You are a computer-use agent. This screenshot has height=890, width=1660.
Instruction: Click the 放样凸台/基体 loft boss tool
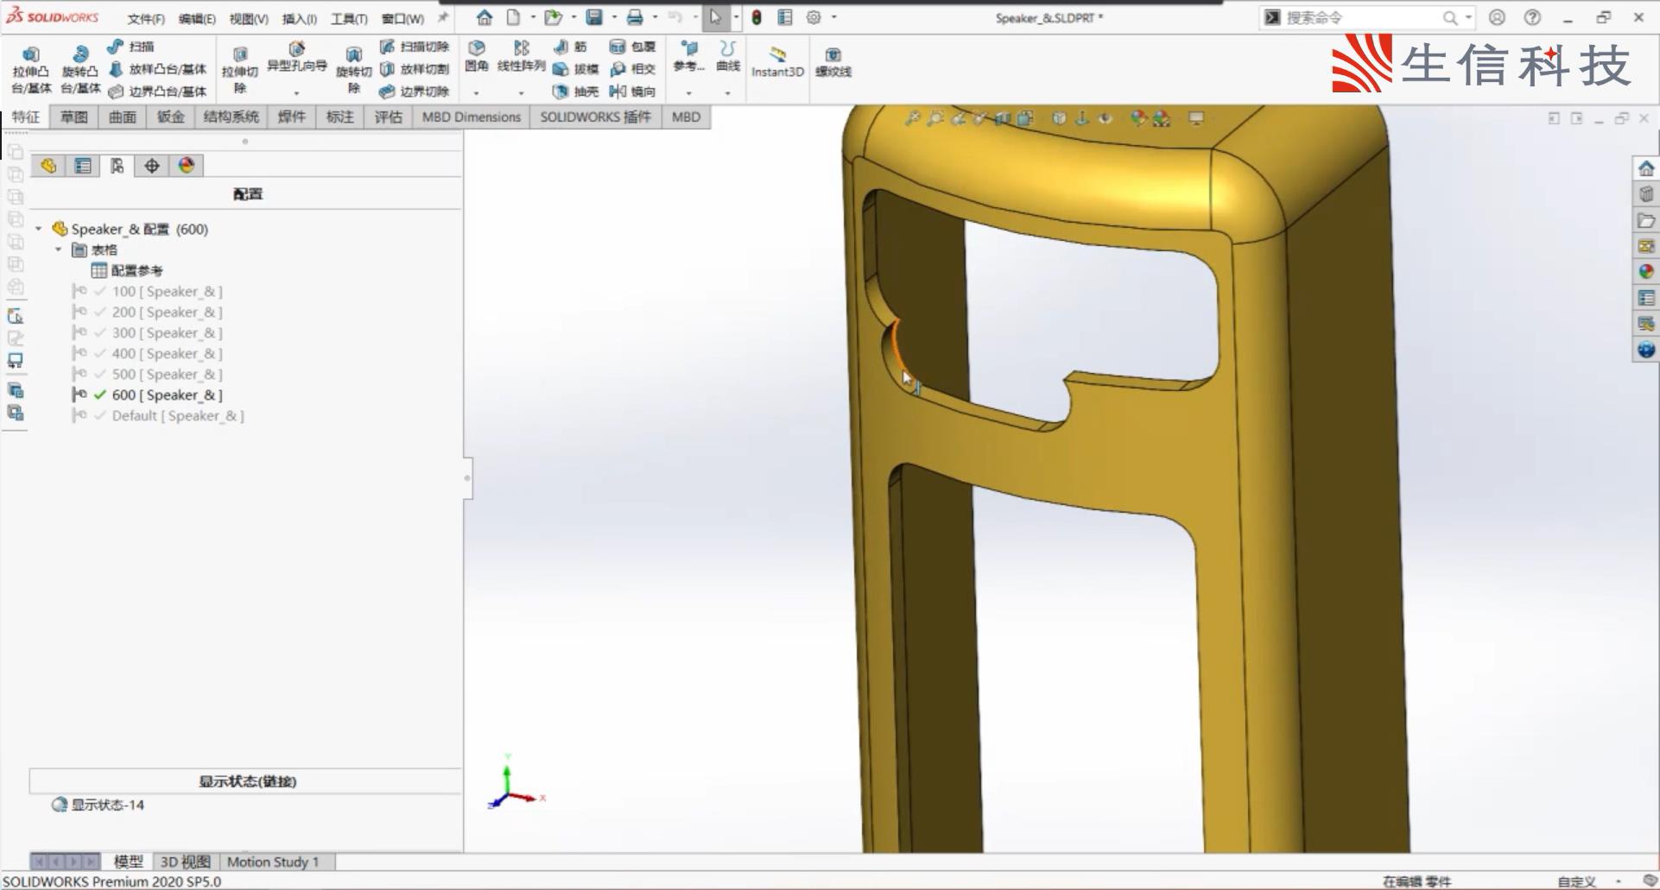158,69
